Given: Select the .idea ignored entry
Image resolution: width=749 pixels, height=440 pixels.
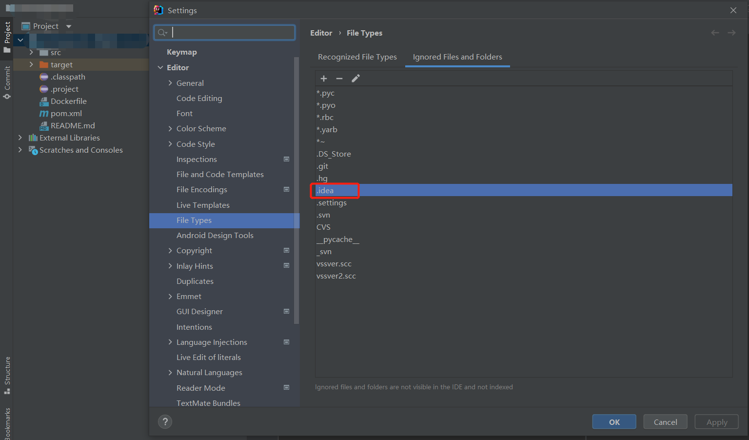Looking at the screenshot, I should (x=524, y=190).
